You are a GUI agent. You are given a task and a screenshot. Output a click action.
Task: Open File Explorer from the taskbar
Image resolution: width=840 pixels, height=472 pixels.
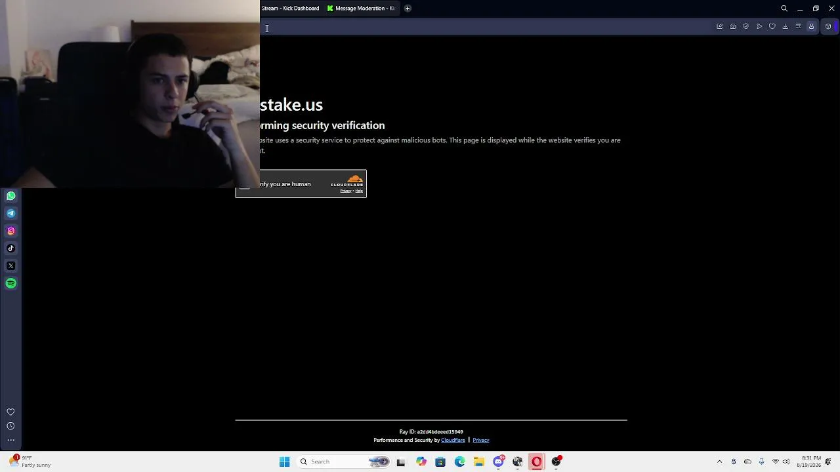[x=479, y=462]
